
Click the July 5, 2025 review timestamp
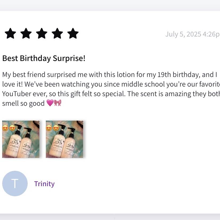[x=192, y=34]
